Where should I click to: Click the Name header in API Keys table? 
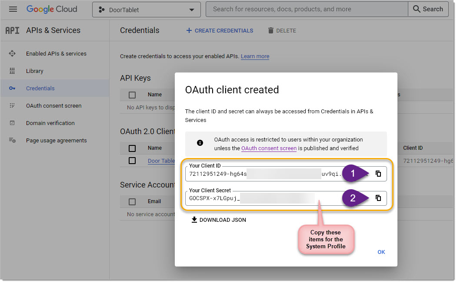[155, 95]
